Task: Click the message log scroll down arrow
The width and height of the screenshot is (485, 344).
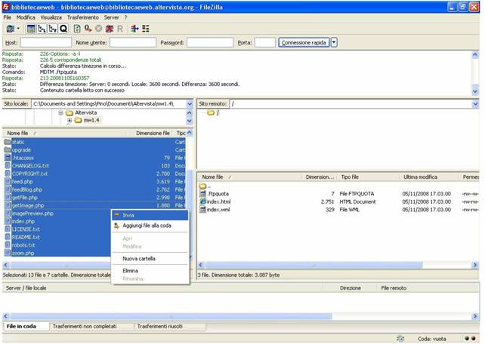Action: pos(475,92)
